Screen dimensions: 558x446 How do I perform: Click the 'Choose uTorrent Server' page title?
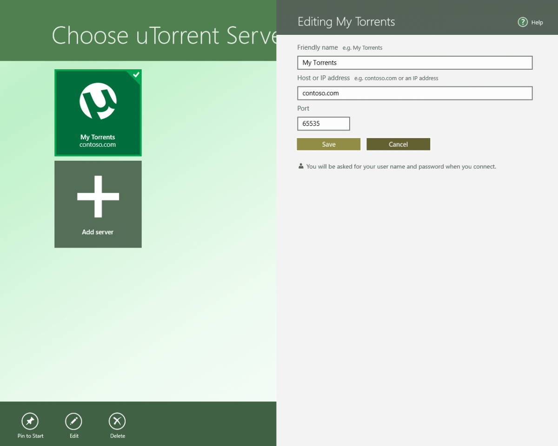pos(164,35)
